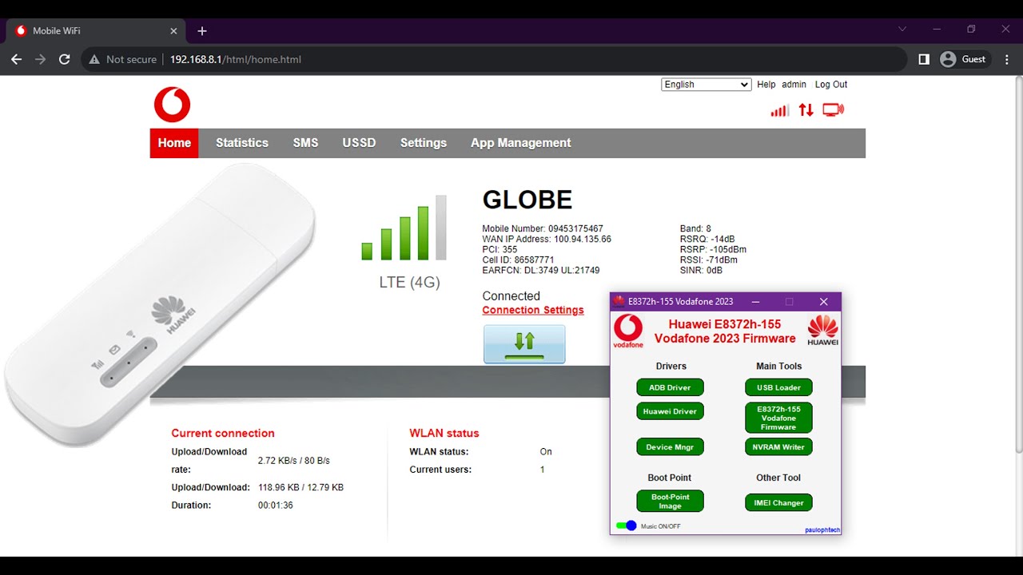Open the Statistics tab

tap(242, 143)
